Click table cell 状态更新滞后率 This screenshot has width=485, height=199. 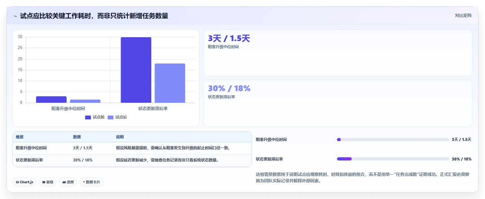pyautogui.click(x=29, y=160)
